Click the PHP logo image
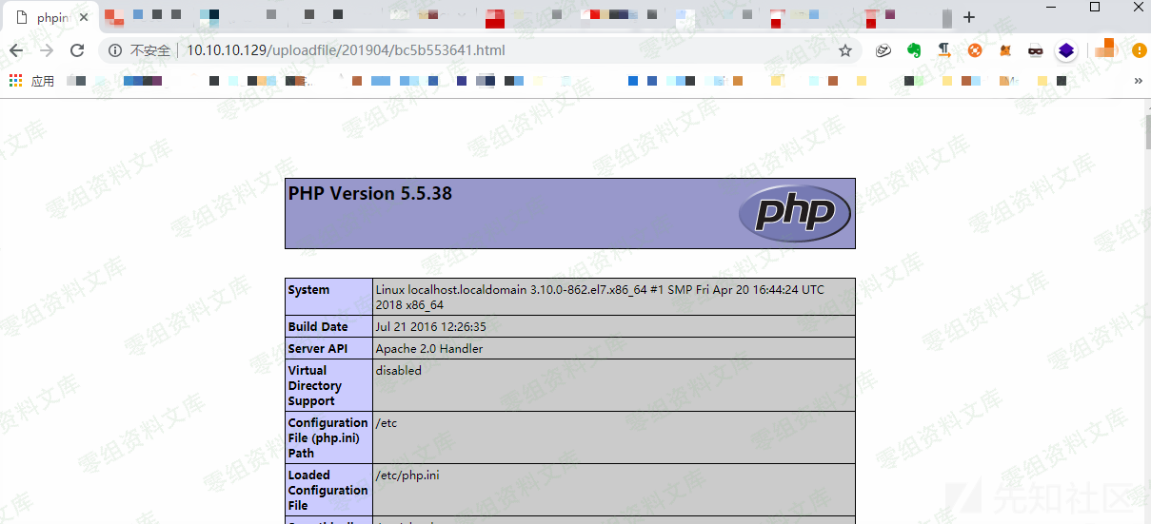1151x524 pixels. click(794, 213)
